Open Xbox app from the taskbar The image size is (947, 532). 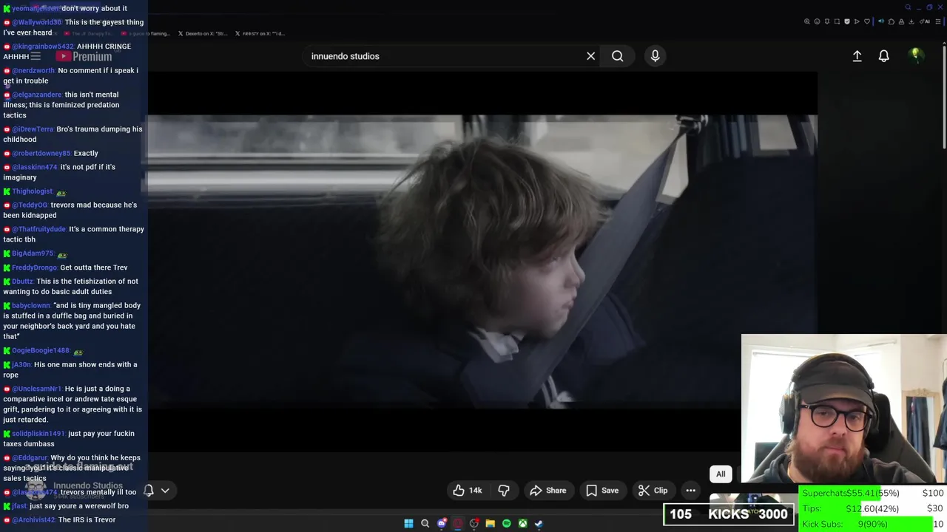522,523
